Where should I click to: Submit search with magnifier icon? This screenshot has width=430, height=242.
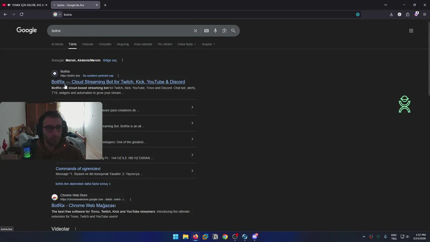coord(233,31)
